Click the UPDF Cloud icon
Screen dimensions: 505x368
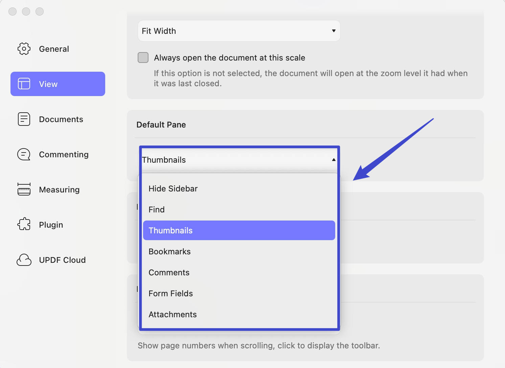(24, 260)
